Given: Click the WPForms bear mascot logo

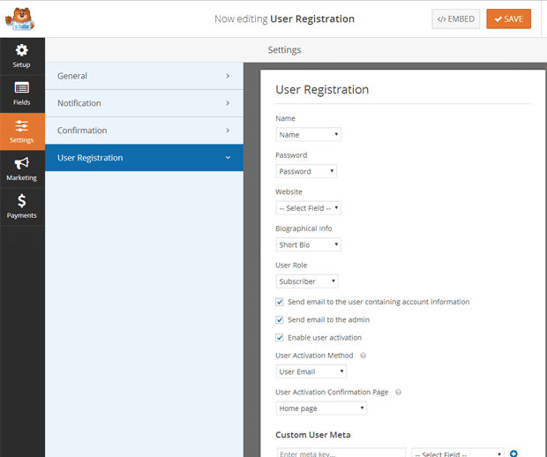Looking at the screenshot, I should 20,19.
